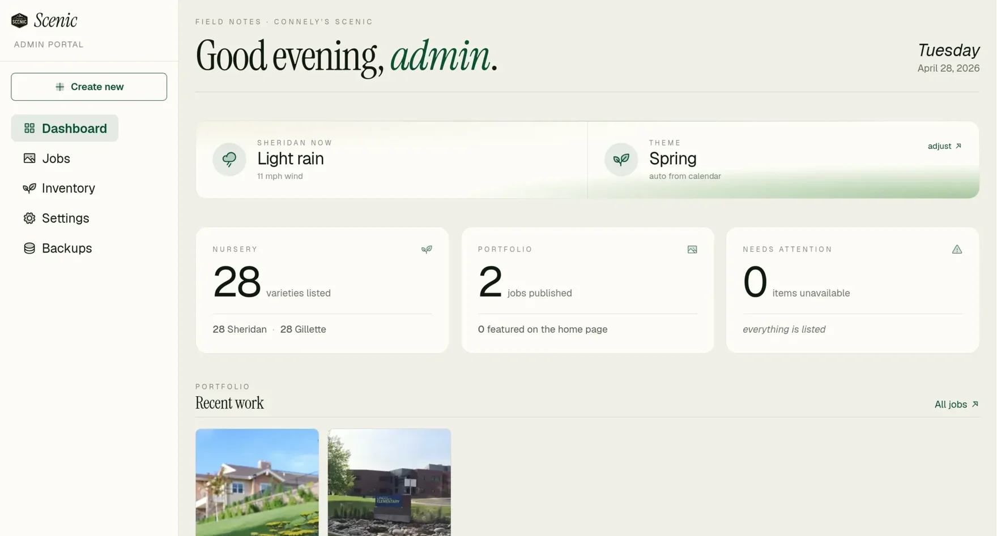
Task: Follow the All jobs link
Action: (956, 404)
